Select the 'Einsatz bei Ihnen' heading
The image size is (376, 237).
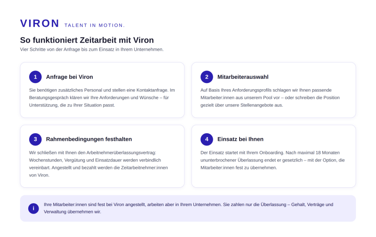click(240, 139)
